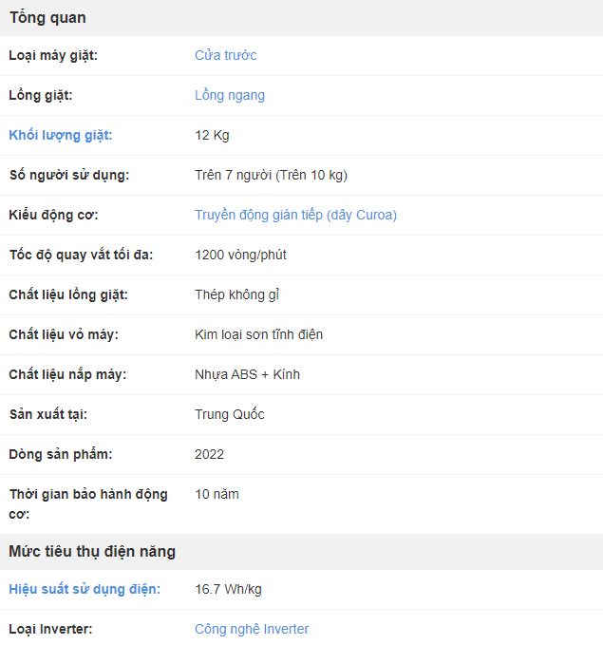
Task: Click the '12 Kg' value text
Action: [212, 135]
